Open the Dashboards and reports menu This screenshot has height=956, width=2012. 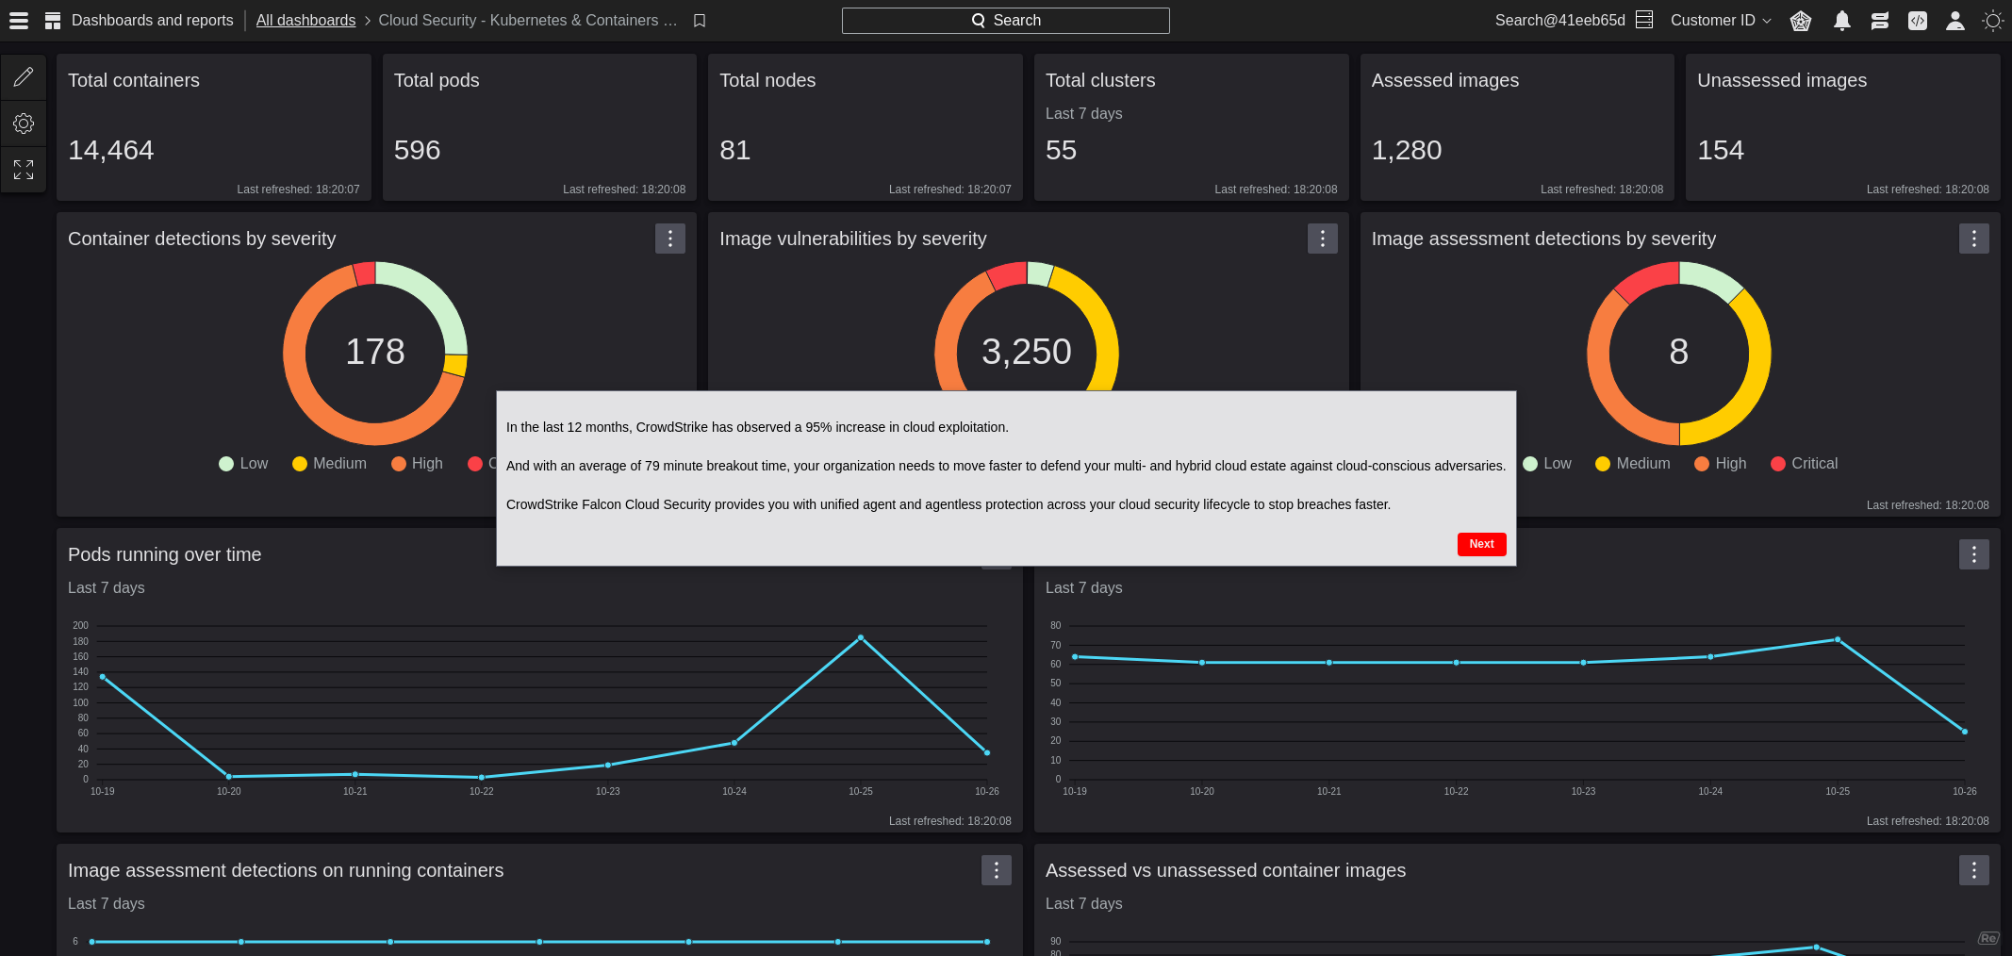(152, 20)
